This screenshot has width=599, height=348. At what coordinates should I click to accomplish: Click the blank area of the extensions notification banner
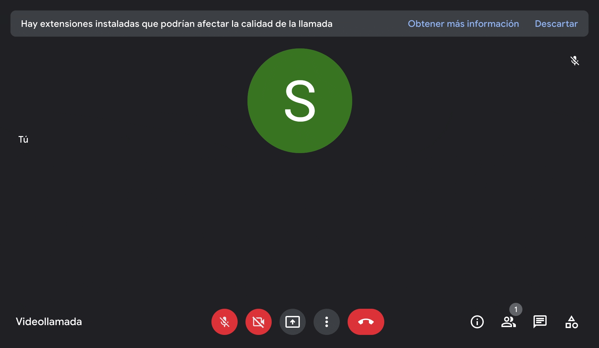[370, 24]
